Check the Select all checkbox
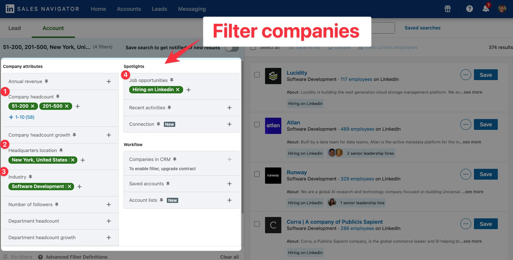The image size is (513, 260). point(253,47)
